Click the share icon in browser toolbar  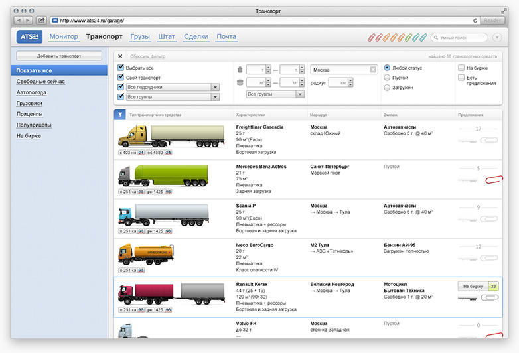[x=41, y=20]
